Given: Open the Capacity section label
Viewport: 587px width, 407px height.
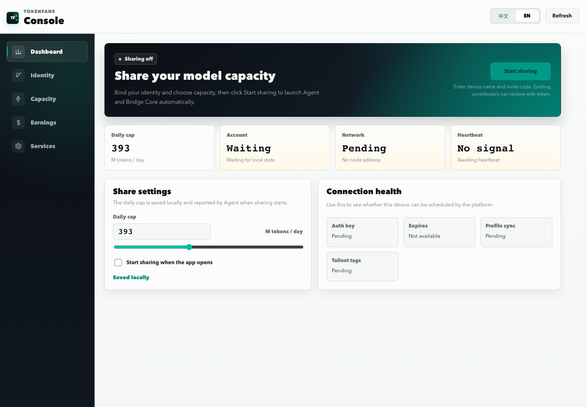Looking at the screenshot, I should [x=43, y=99].
